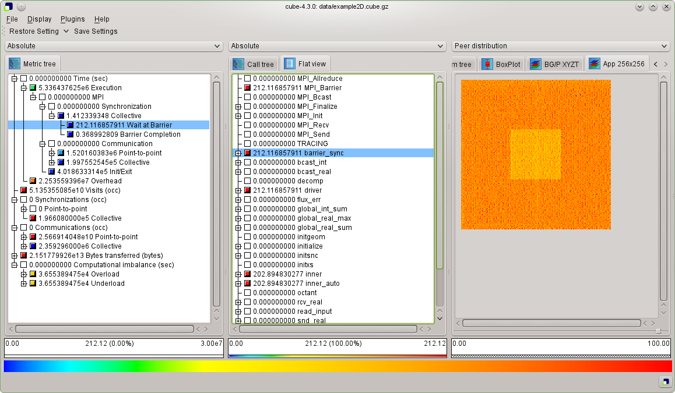Click the flat view vertical scrollbar
The height and width of the screenshot is (393, 675).
tap(440, 175)
